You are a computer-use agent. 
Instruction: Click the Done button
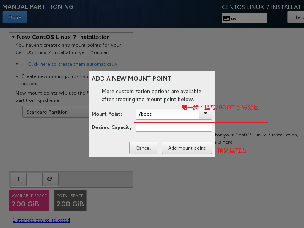coord(14,17)
